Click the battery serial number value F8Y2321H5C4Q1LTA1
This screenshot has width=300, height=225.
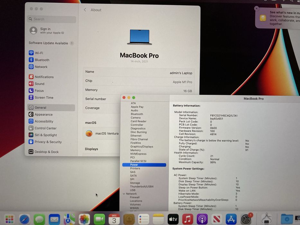click(x=224, y=116)
